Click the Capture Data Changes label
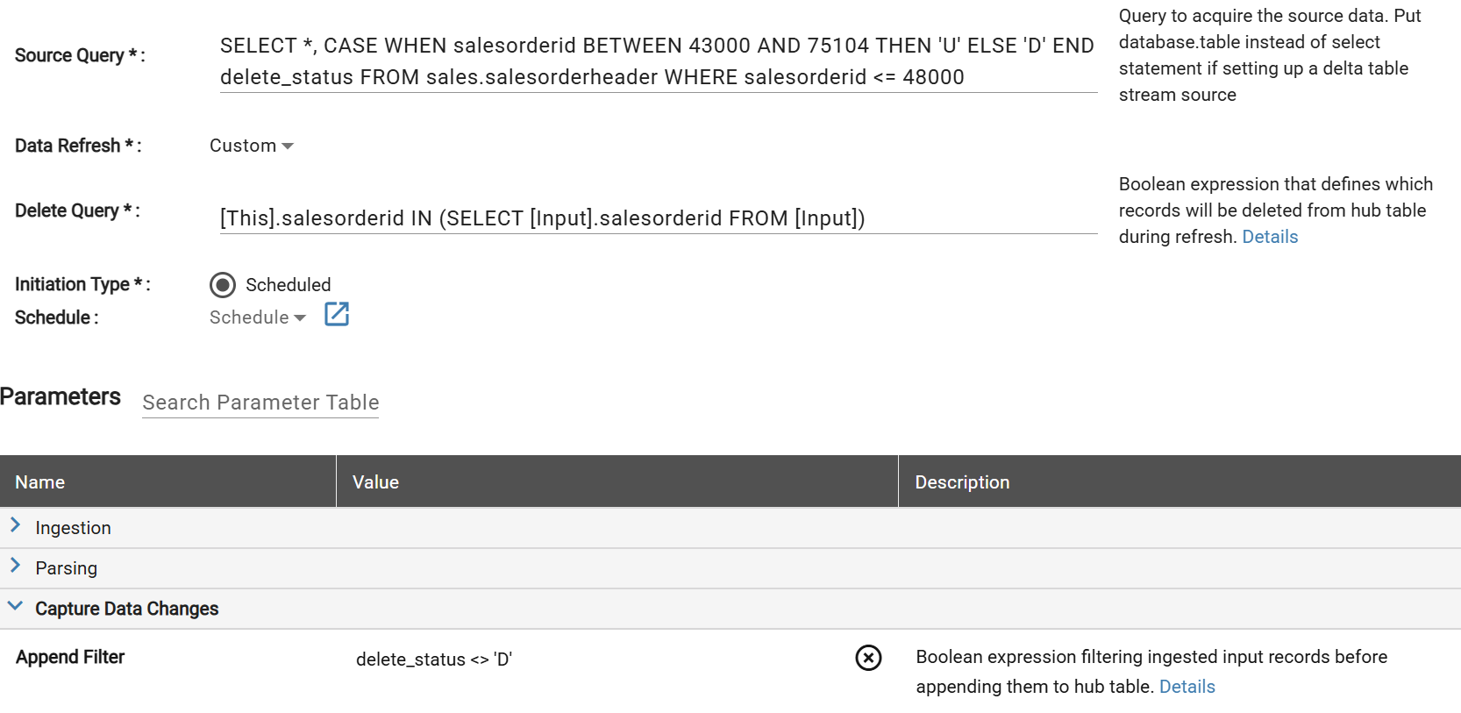Viewport: 1461px width, 713px height. click(x=127, y=609)
